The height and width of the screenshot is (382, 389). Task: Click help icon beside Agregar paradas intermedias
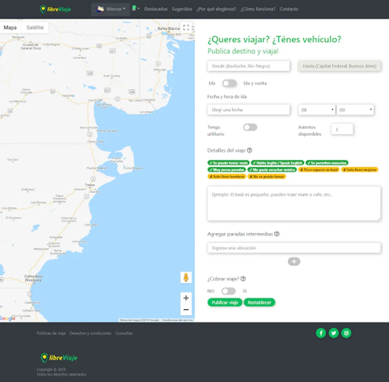click(277, 234)
